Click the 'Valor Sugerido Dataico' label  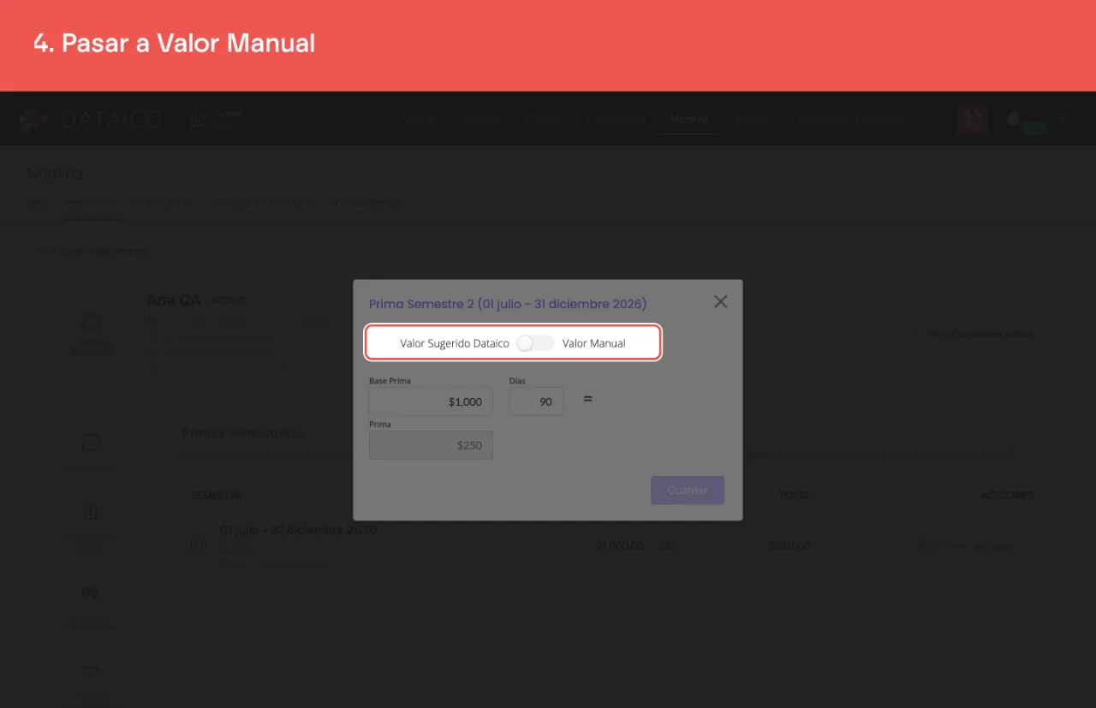(x=455, y=343)
